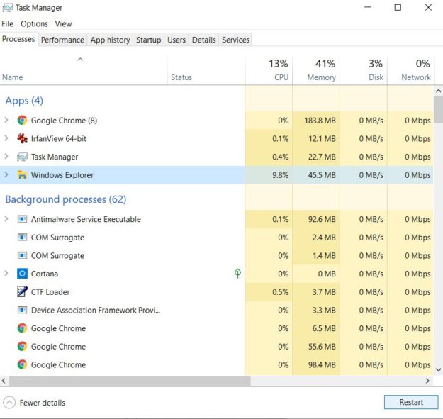
Task: Switch to the Performance tab
Action: pyautogui.click(x=62, y=40)
